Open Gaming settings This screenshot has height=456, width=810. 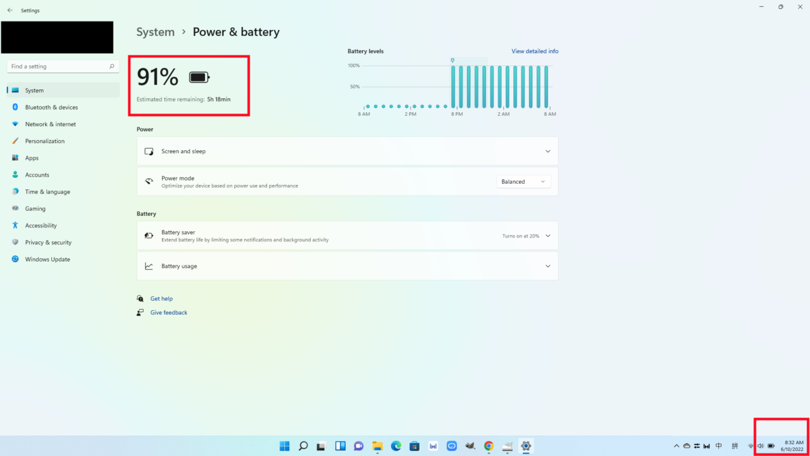(63, 209)
